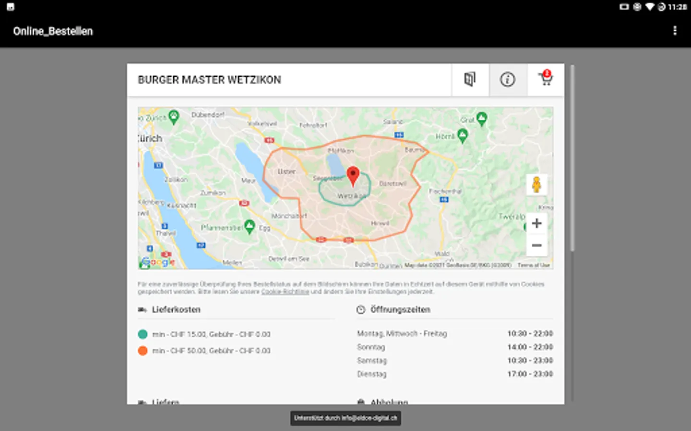691x431 pixels.
Task: Open the menu book icon
Action: click(x=470, y=79)
